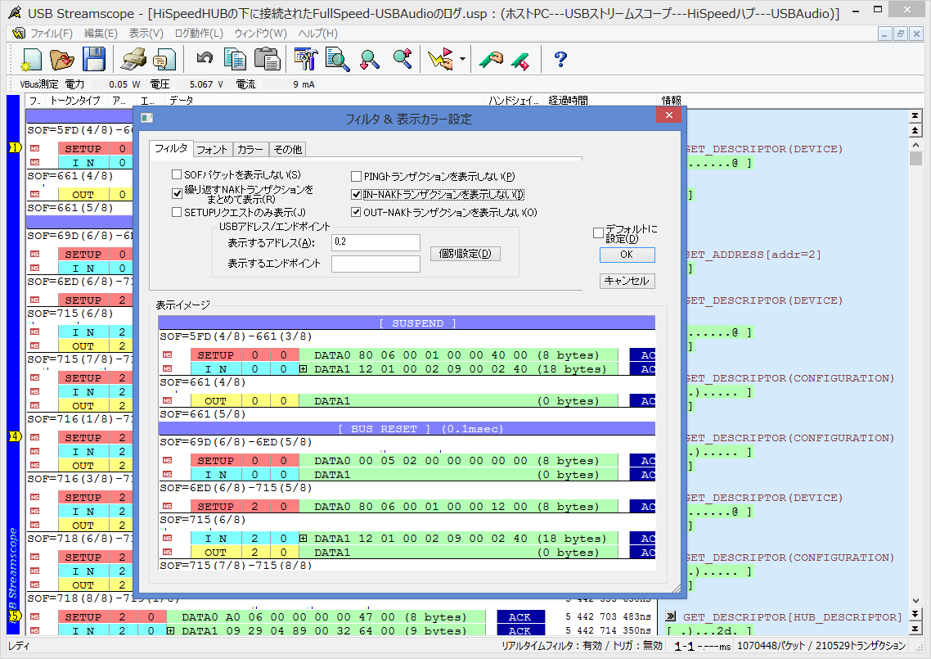Open the 編集(E) menu
931x659 pixels.
click(101, 34)
